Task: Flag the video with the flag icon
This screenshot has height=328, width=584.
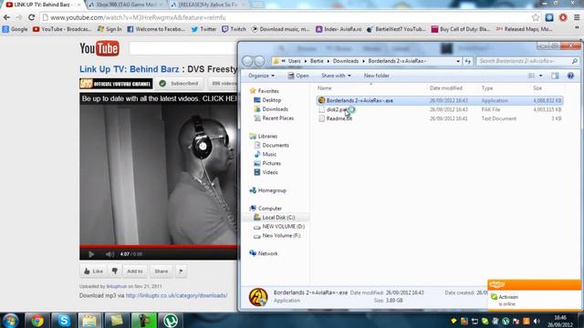Action: [x=181, y=272]
